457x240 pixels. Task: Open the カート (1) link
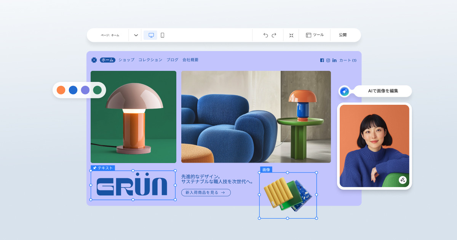pos(348,60)
